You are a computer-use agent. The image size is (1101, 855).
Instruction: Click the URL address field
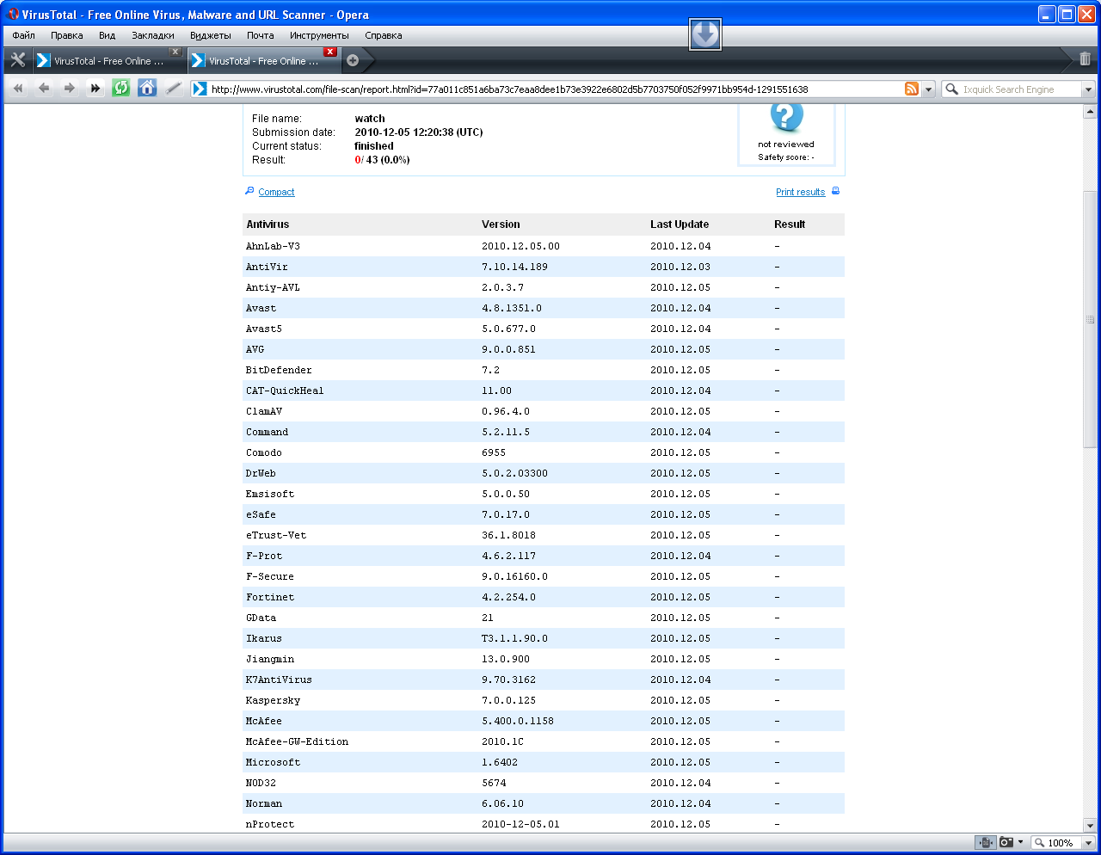[x=555, y=89]
